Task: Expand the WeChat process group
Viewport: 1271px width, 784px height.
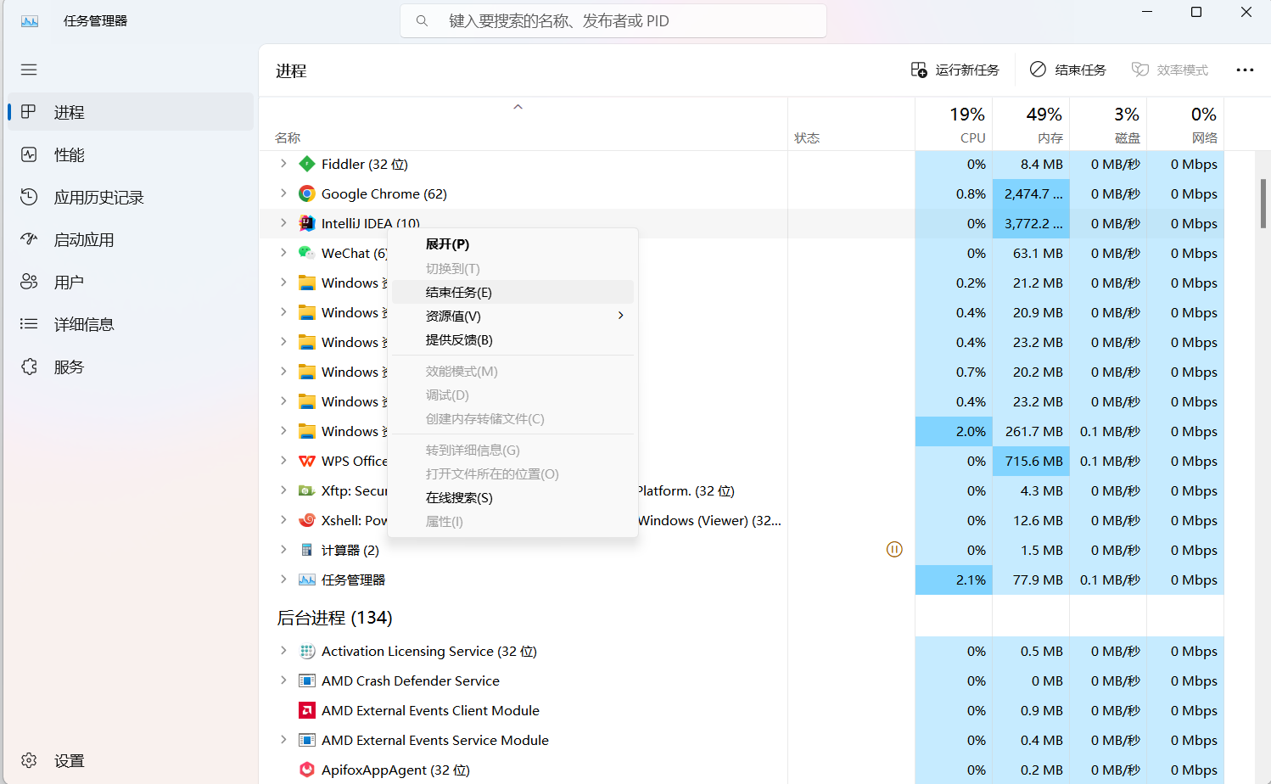Action: 283,253
